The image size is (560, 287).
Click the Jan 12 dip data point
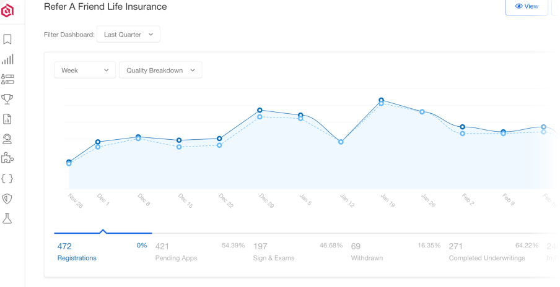tap(341, 142)
